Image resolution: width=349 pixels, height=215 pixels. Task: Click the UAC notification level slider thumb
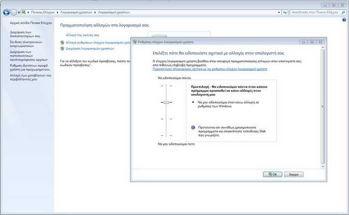point(166,103)
